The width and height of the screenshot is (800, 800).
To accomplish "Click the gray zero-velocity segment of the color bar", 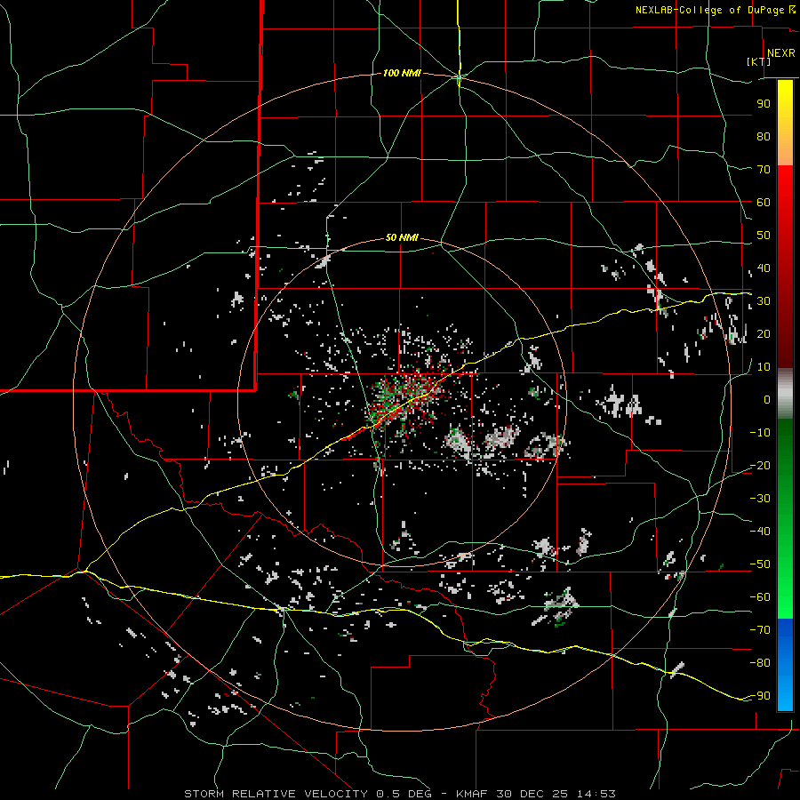I will click(x=785, y=394).
